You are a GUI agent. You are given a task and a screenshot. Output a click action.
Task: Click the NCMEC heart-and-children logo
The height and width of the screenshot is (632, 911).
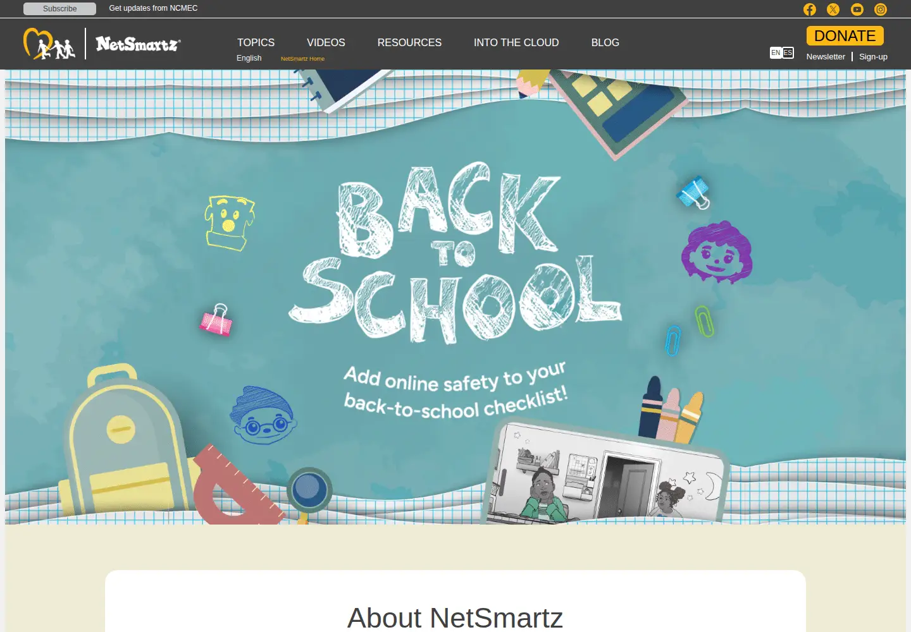49,44
